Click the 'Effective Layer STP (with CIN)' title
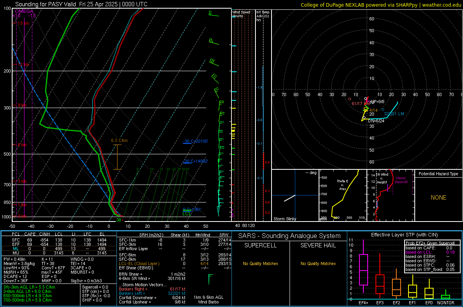Viewport: 463px width, 307px height. 404,235
